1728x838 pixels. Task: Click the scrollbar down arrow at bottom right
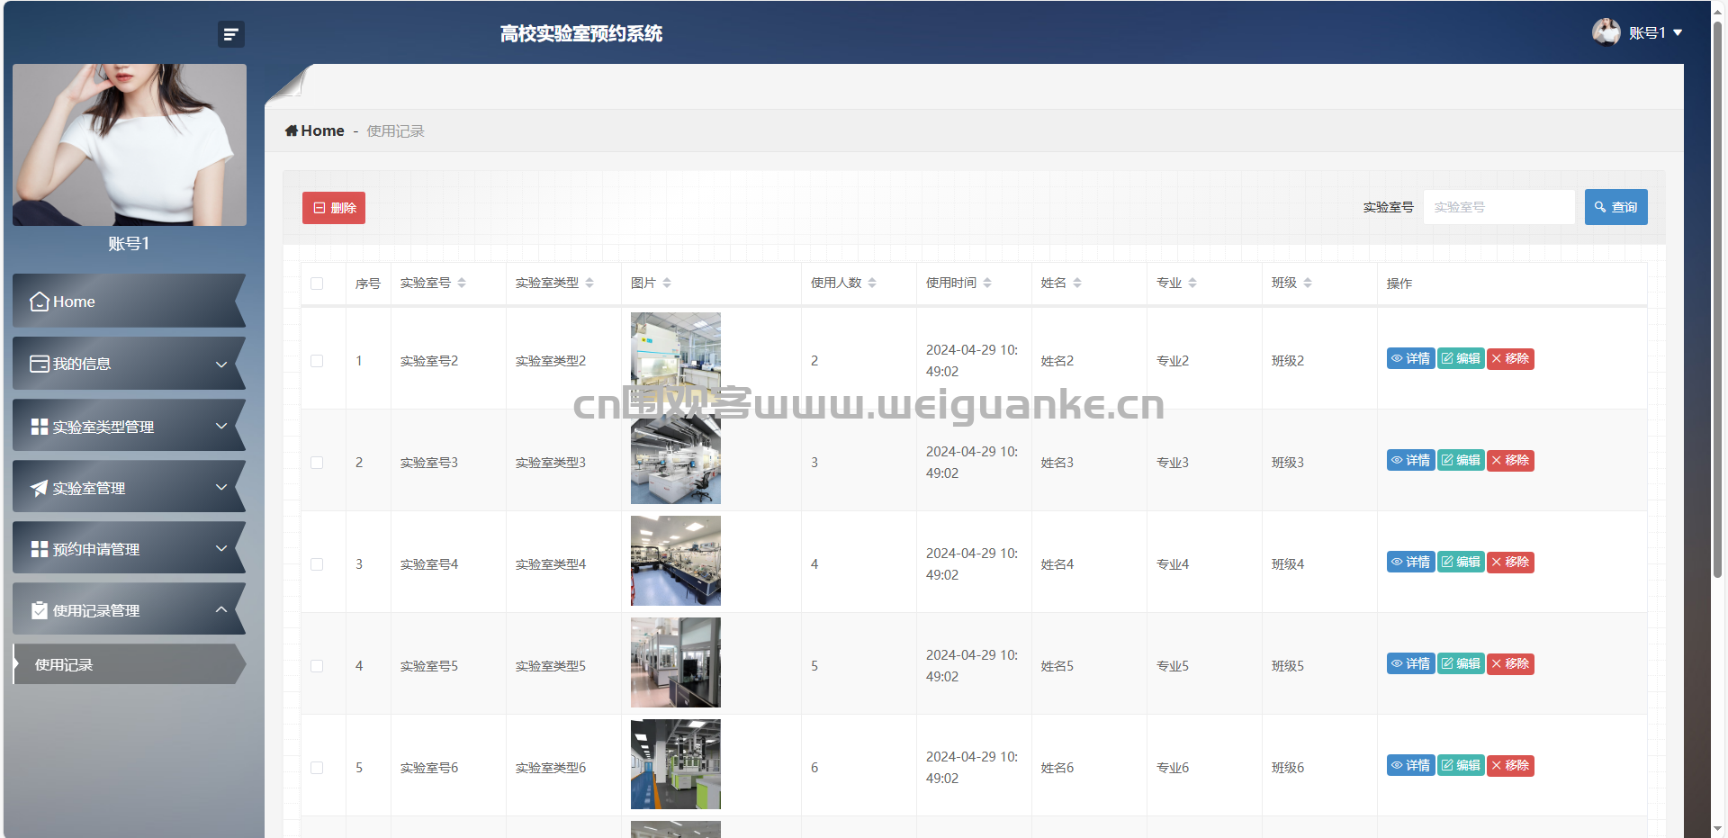tap(1718, 829)
